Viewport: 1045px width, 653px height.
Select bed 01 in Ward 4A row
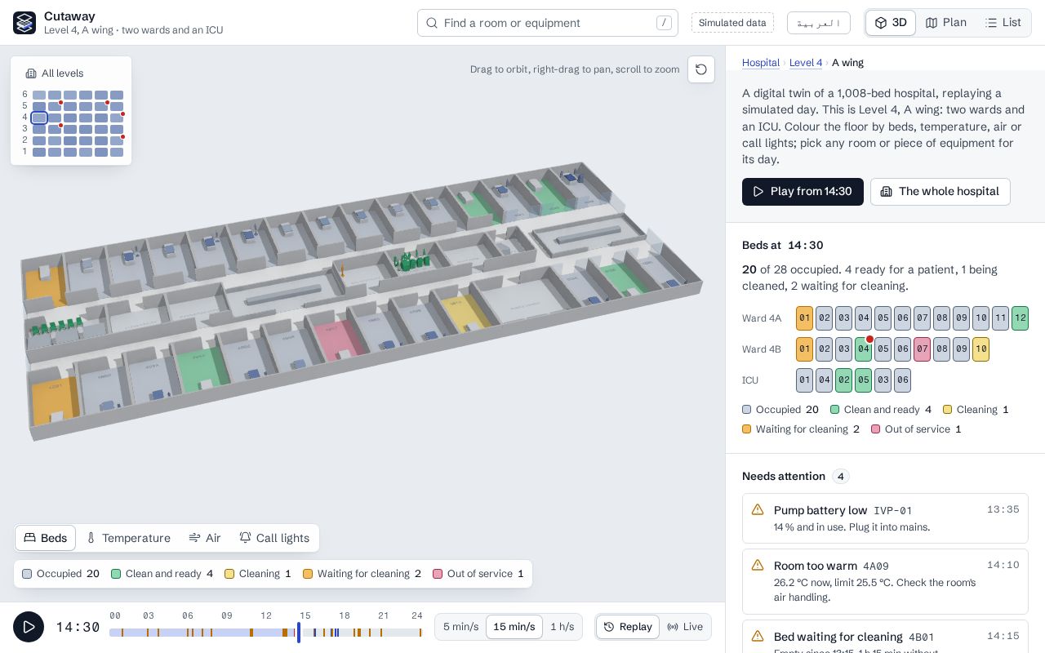(805, 318)
